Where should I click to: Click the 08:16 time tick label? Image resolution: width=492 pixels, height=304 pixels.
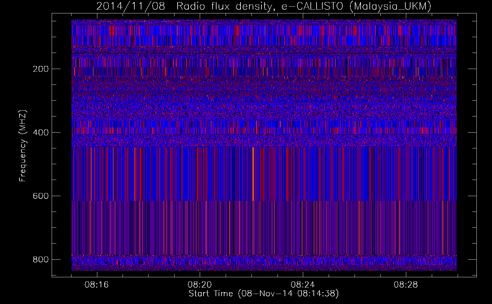tap(97, 285)
